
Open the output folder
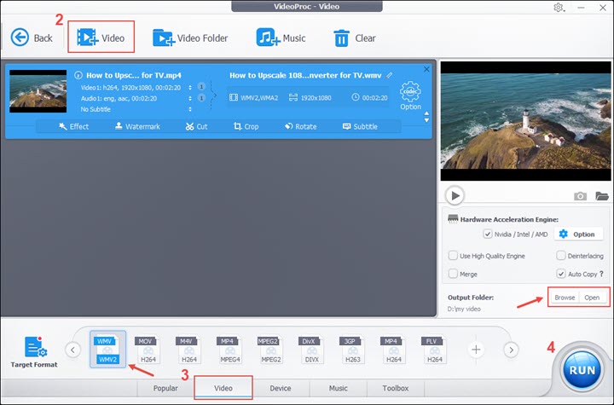click(592, 298)
